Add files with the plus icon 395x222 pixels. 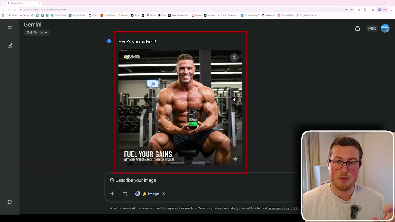112,194
